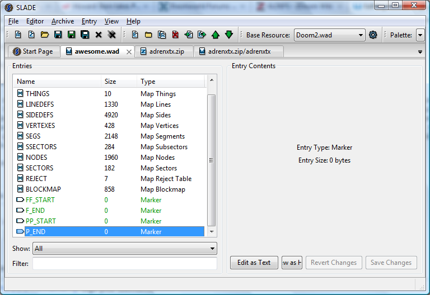Sort entries by Size column header
430x295 pixels.
coord(119,81)
